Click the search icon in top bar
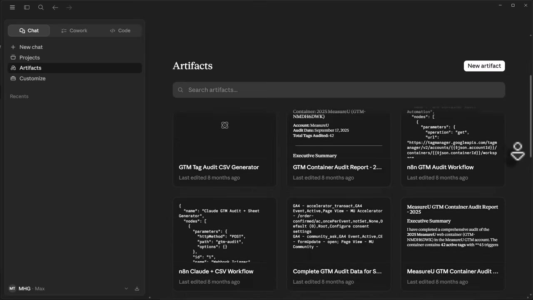This screenshot has height=300, width=533. 41,7
